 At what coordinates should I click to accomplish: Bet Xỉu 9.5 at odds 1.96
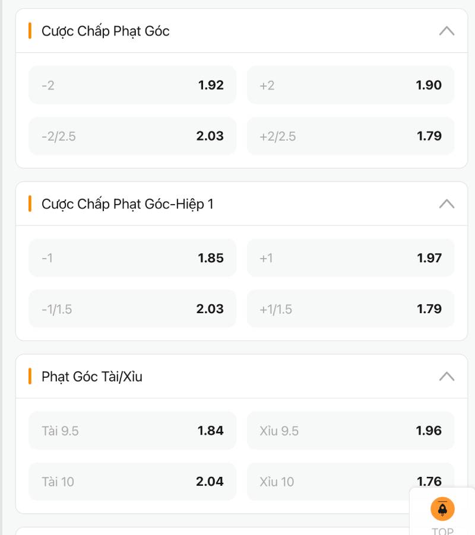tap(350, 431)
